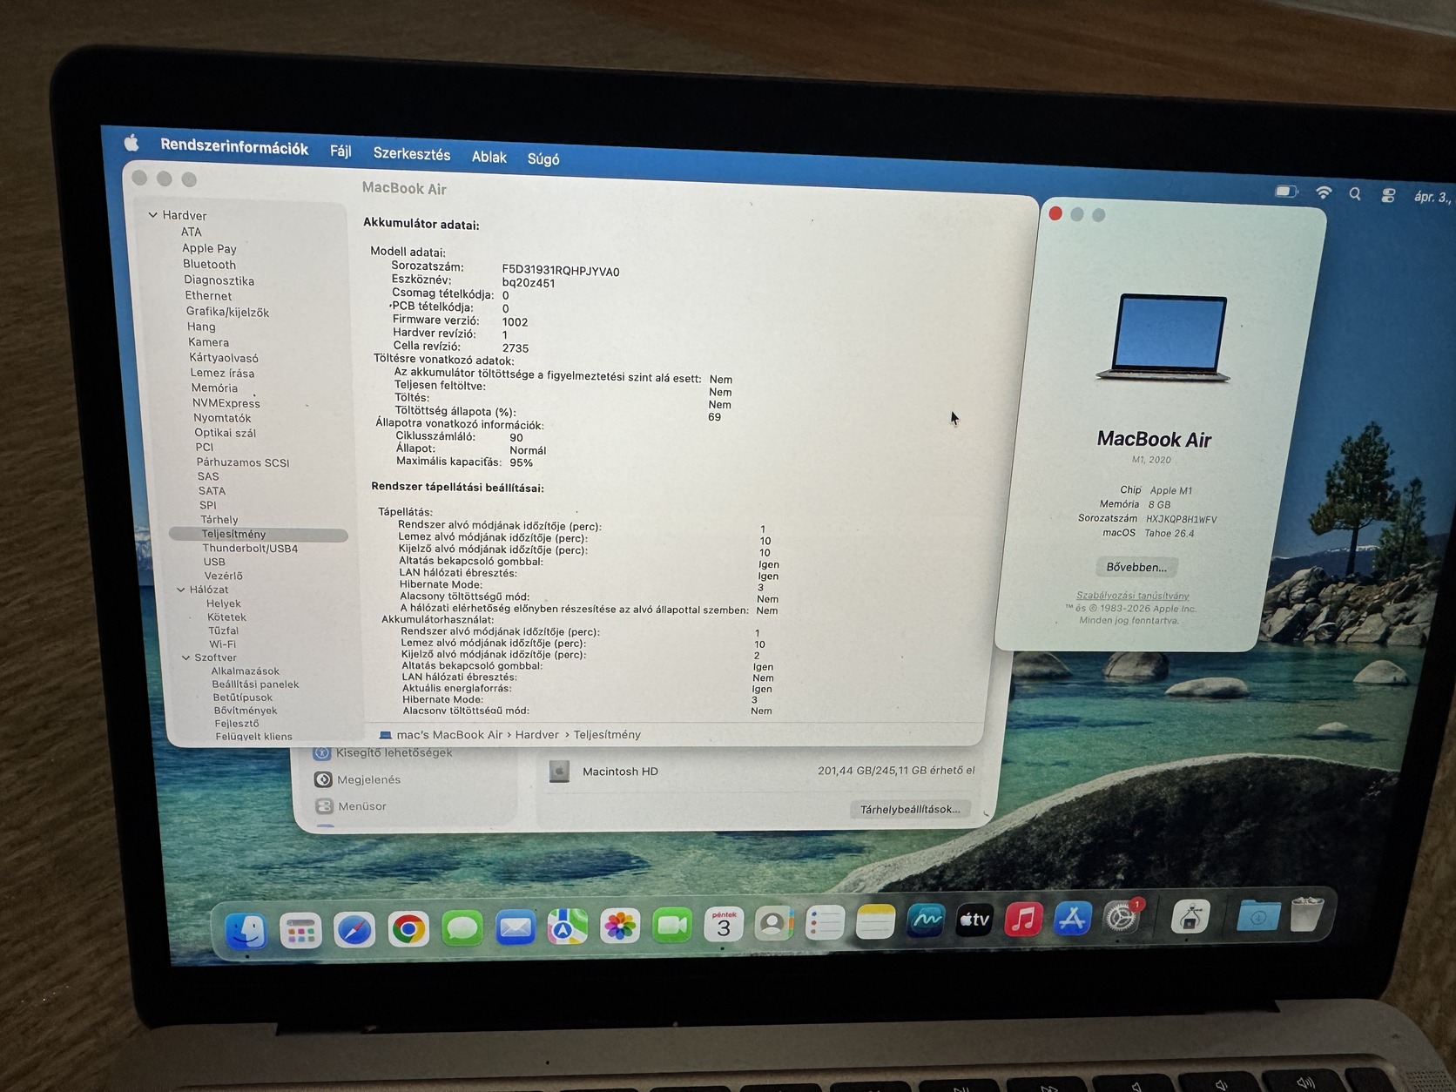The height and width of the screenshot is (1092, 1456).
Task: Open Finder from the Dock
Action: (x=246, y=930)
